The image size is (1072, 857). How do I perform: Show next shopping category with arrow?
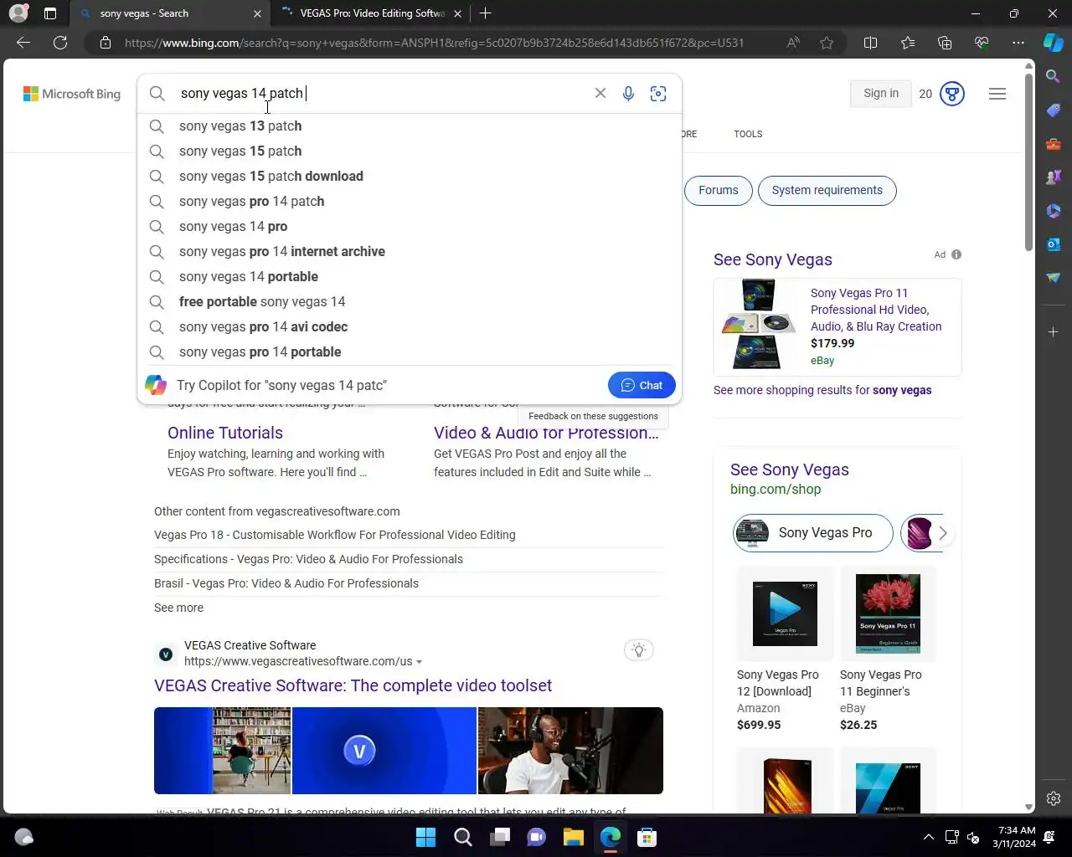point(943,533)
